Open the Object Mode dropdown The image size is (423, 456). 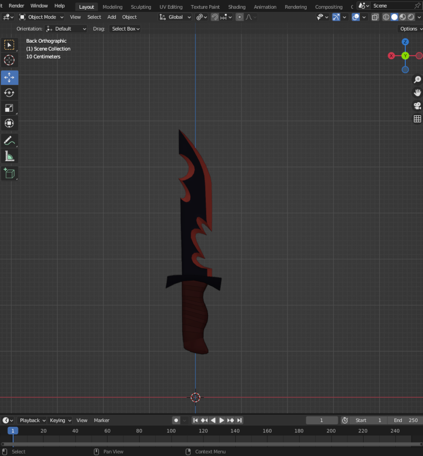[41, 17]
